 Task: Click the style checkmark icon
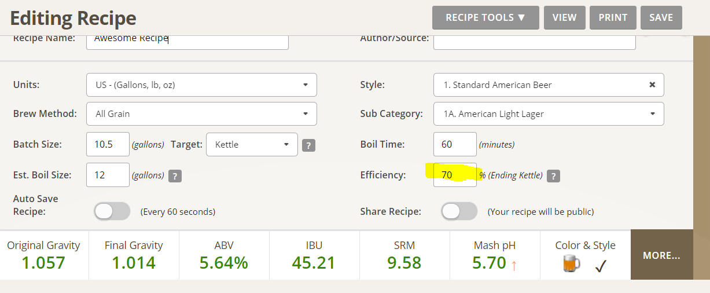601,265
